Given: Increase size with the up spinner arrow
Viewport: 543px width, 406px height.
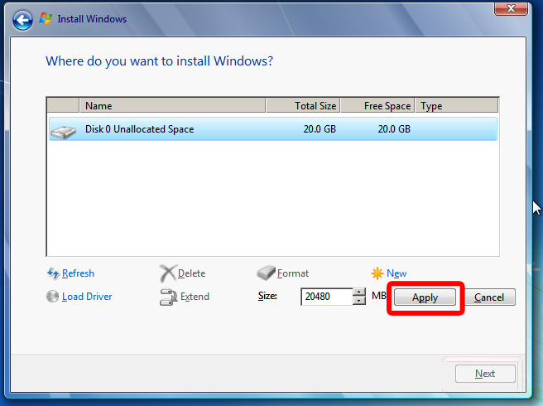Looking at the screenshot, I should [x=359, y=292].
